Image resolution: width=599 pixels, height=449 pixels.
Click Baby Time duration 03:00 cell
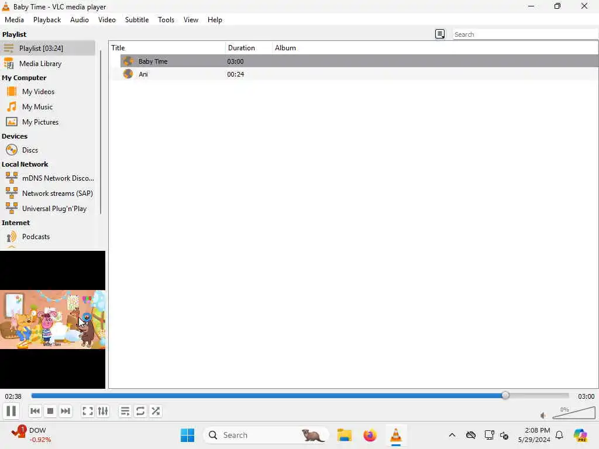[x=235, y=61]
